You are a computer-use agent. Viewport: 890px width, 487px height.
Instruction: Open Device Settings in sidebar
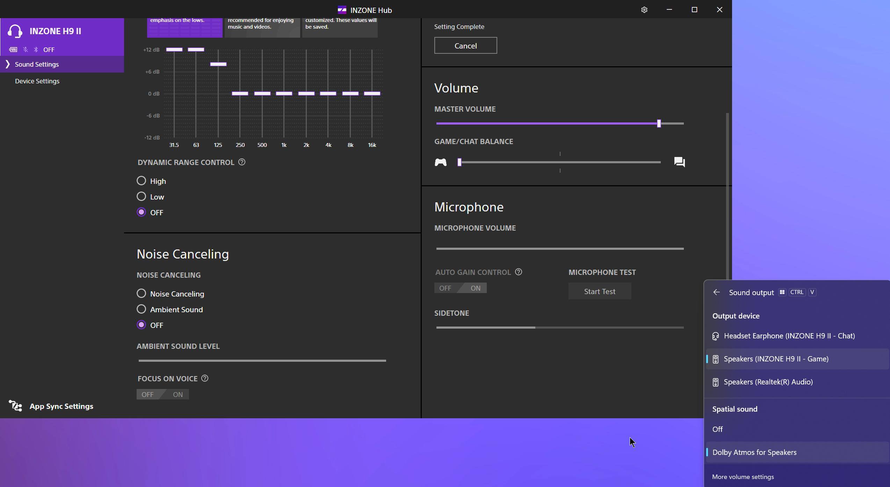pos(37,81)
